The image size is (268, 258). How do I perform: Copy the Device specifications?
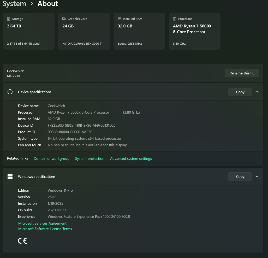click(240, 92)
